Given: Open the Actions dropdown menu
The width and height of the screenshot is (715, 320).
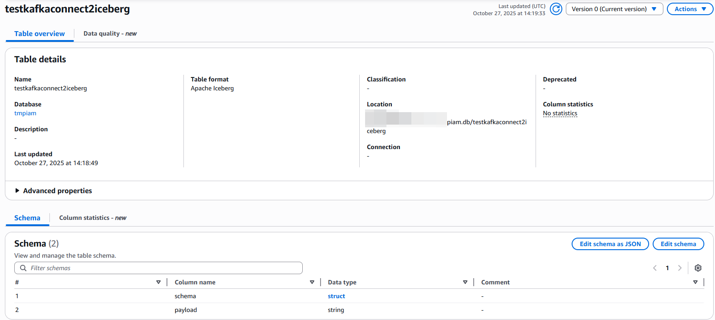Looking at the screenshot, I should 690,9.
